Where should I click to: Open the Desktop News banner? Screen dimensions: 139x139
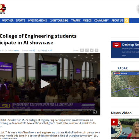click(x=125, y=50)
